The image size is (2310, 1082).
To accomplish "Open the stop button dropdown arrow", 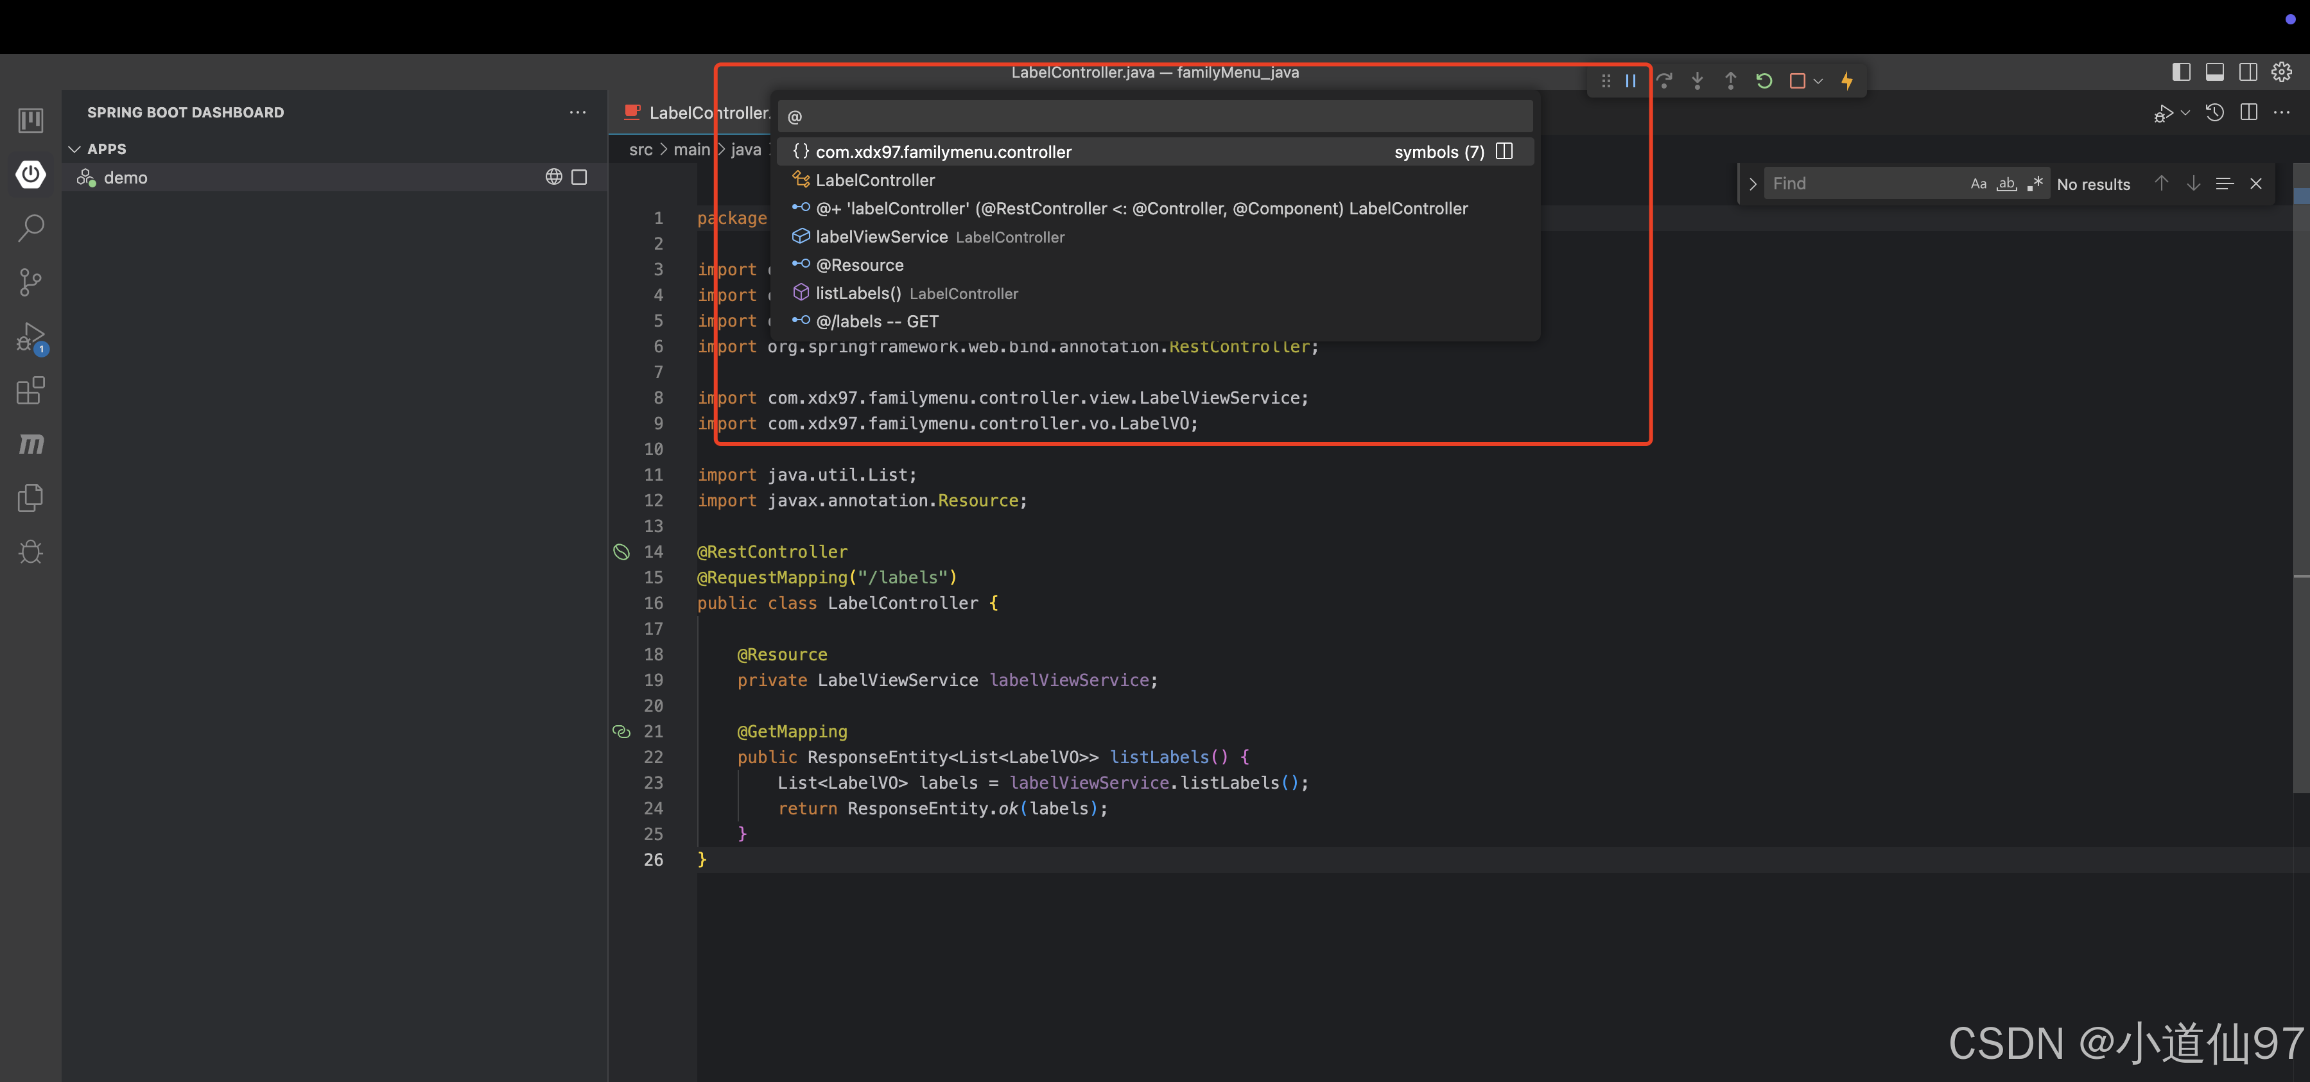I will tap(1818, 82).
